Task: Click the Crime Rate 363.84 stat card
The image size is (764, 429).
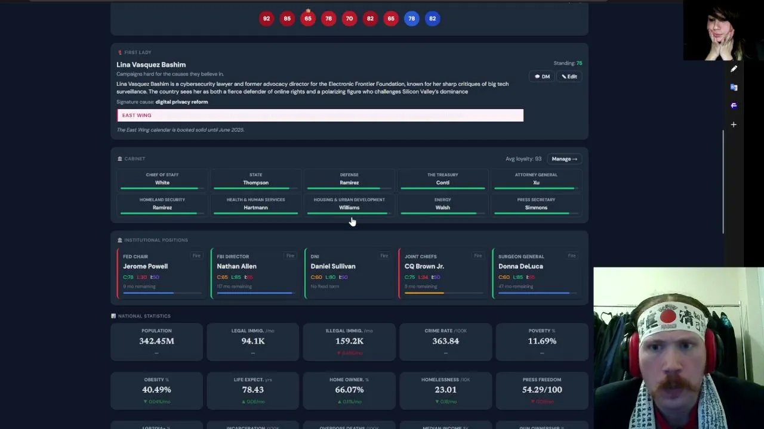Action: pyautogui.click(x=445, y=342)
